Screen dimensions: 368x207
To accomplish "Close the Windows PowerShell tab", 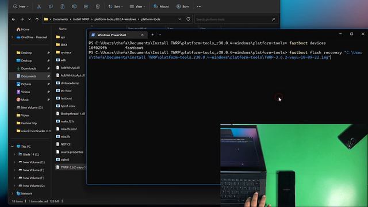I will (x=142, y=35).
